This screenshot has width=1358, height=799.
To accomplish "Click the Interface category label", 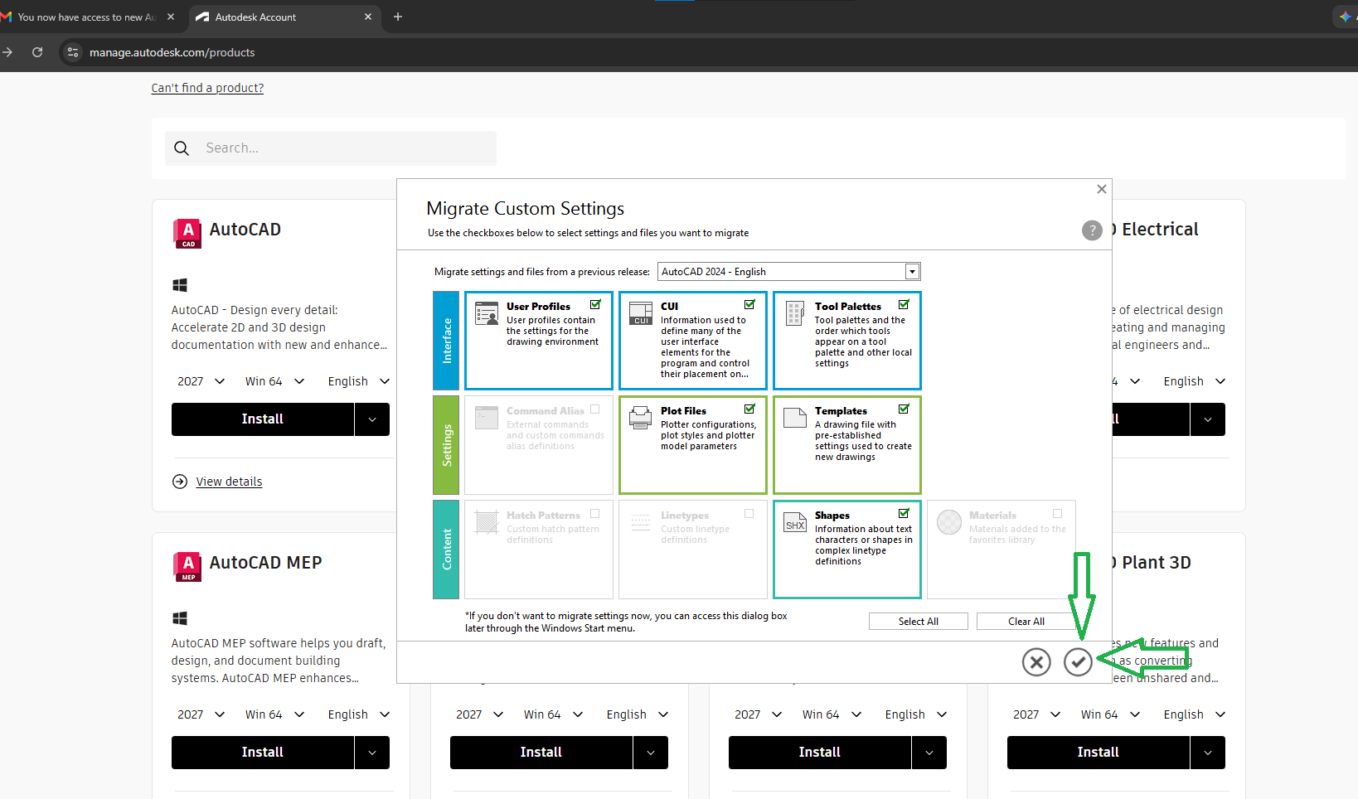I will (446, 341).
